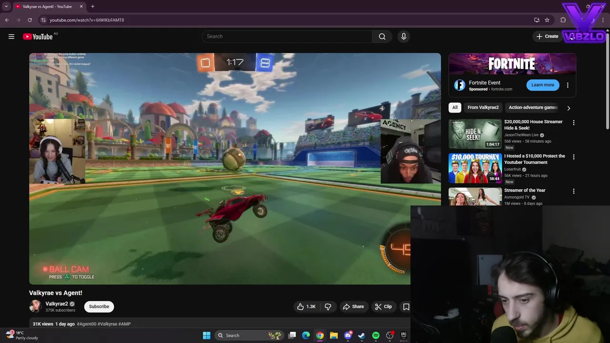Click the taskbar Search box
Image resolution: width=610 pixels, height=343 pixels.
248,335
